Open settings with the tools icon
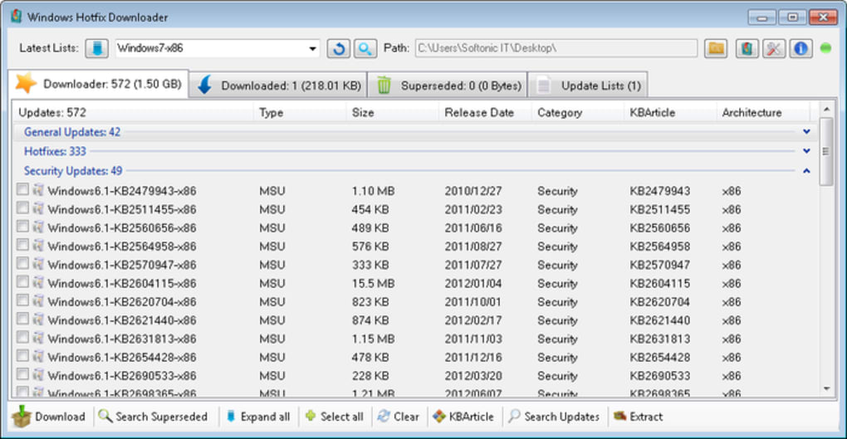The height and width of the screenshot is (439, 847). [x=774, y=49]
